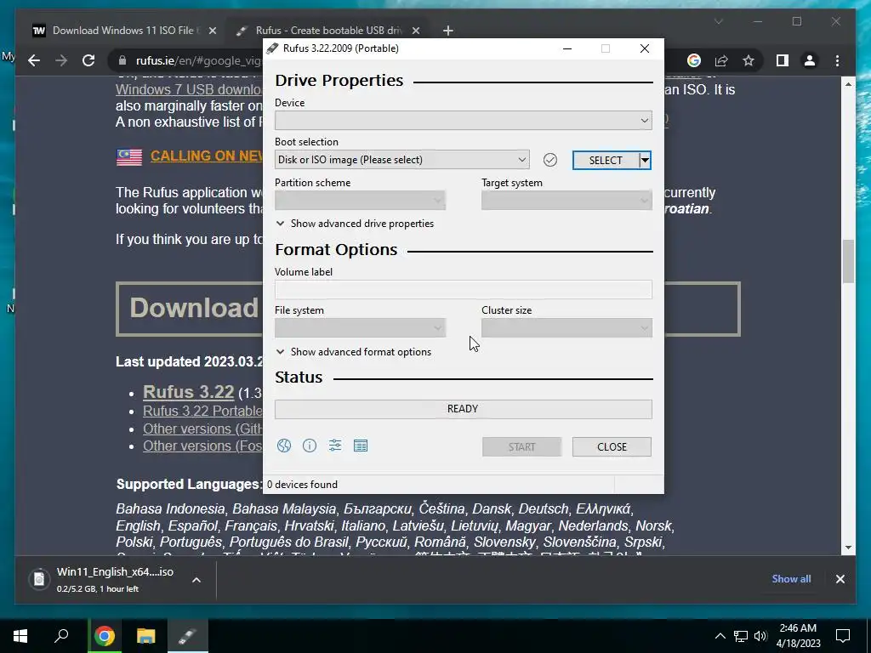Open Rufus language selection globe icon

pos(284,446)
